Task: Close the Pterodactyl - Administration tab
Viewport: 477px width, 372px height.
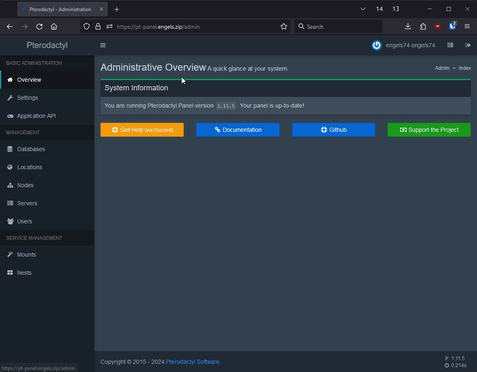Action: pyautogui.click(x=101, y=9)
